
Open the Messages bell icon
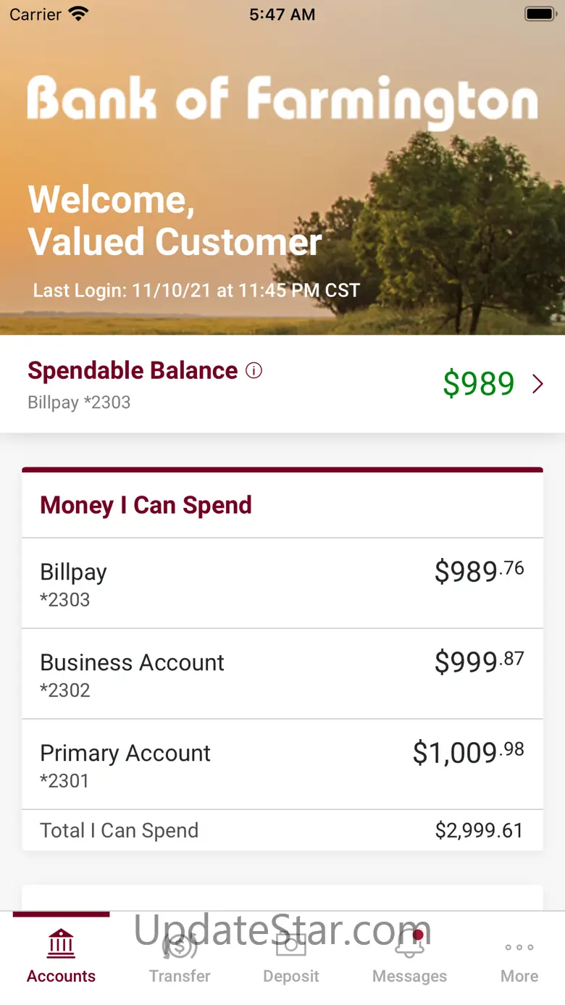coord(410,944)
